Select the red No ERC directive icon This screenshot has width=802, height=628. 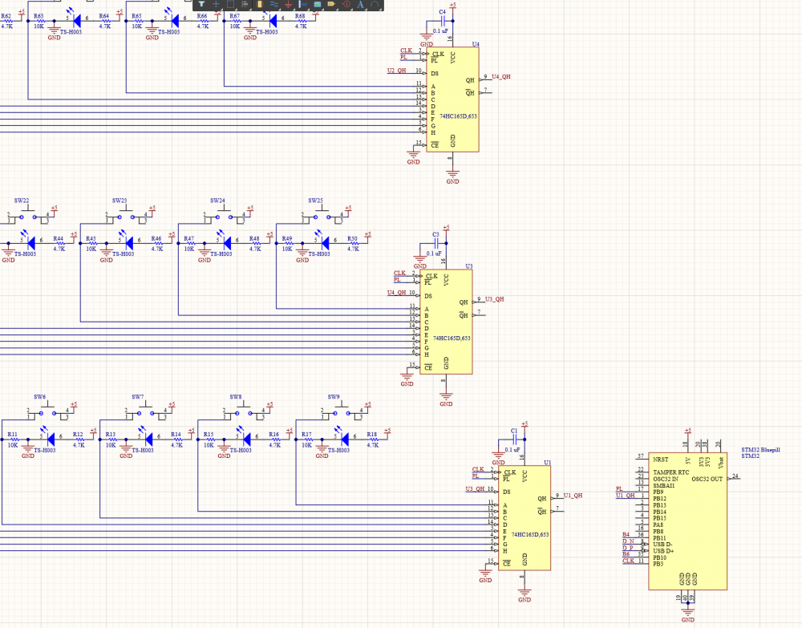[x=346, y=5]
